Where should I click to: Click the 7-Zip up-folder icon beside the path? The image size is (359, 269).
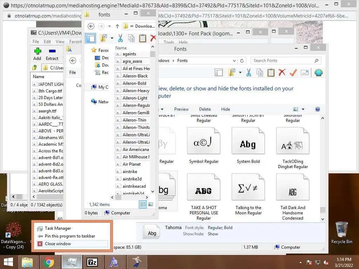coord(35,68)
